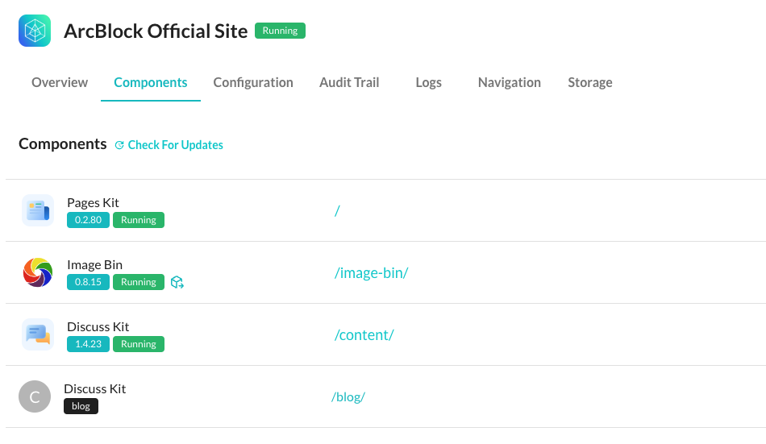Click the Check For Updates link

pyautogui.click(x=175, y=145)
